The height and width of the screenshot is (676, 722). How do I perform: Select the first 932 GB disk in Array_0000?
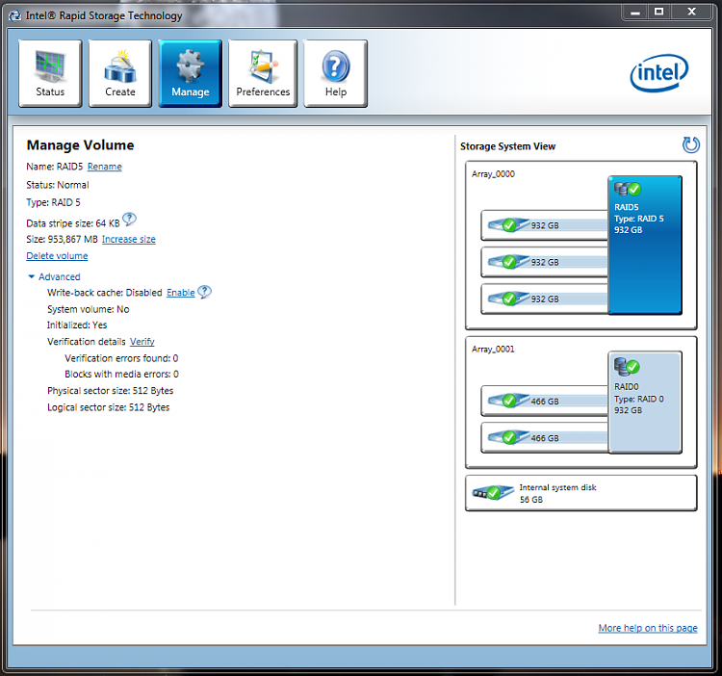tap(545, 225)
